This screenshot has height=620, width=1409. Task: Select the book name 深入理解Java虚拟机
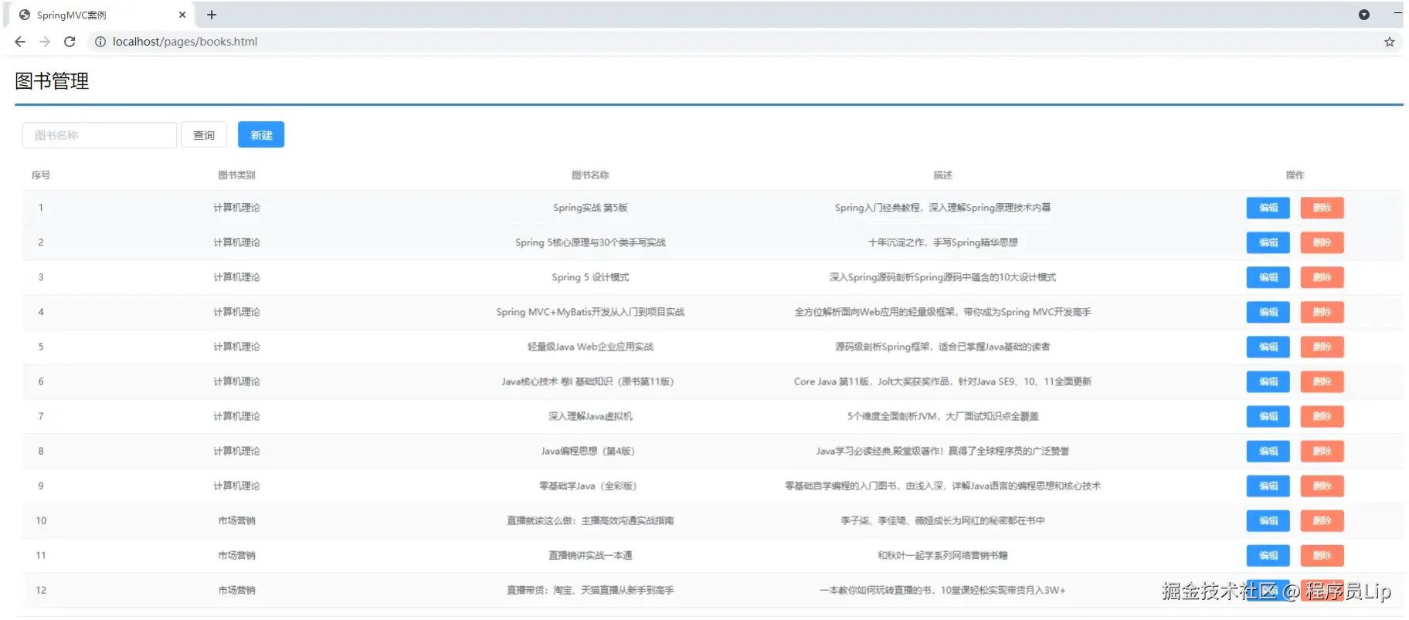[x=590, y=416]
